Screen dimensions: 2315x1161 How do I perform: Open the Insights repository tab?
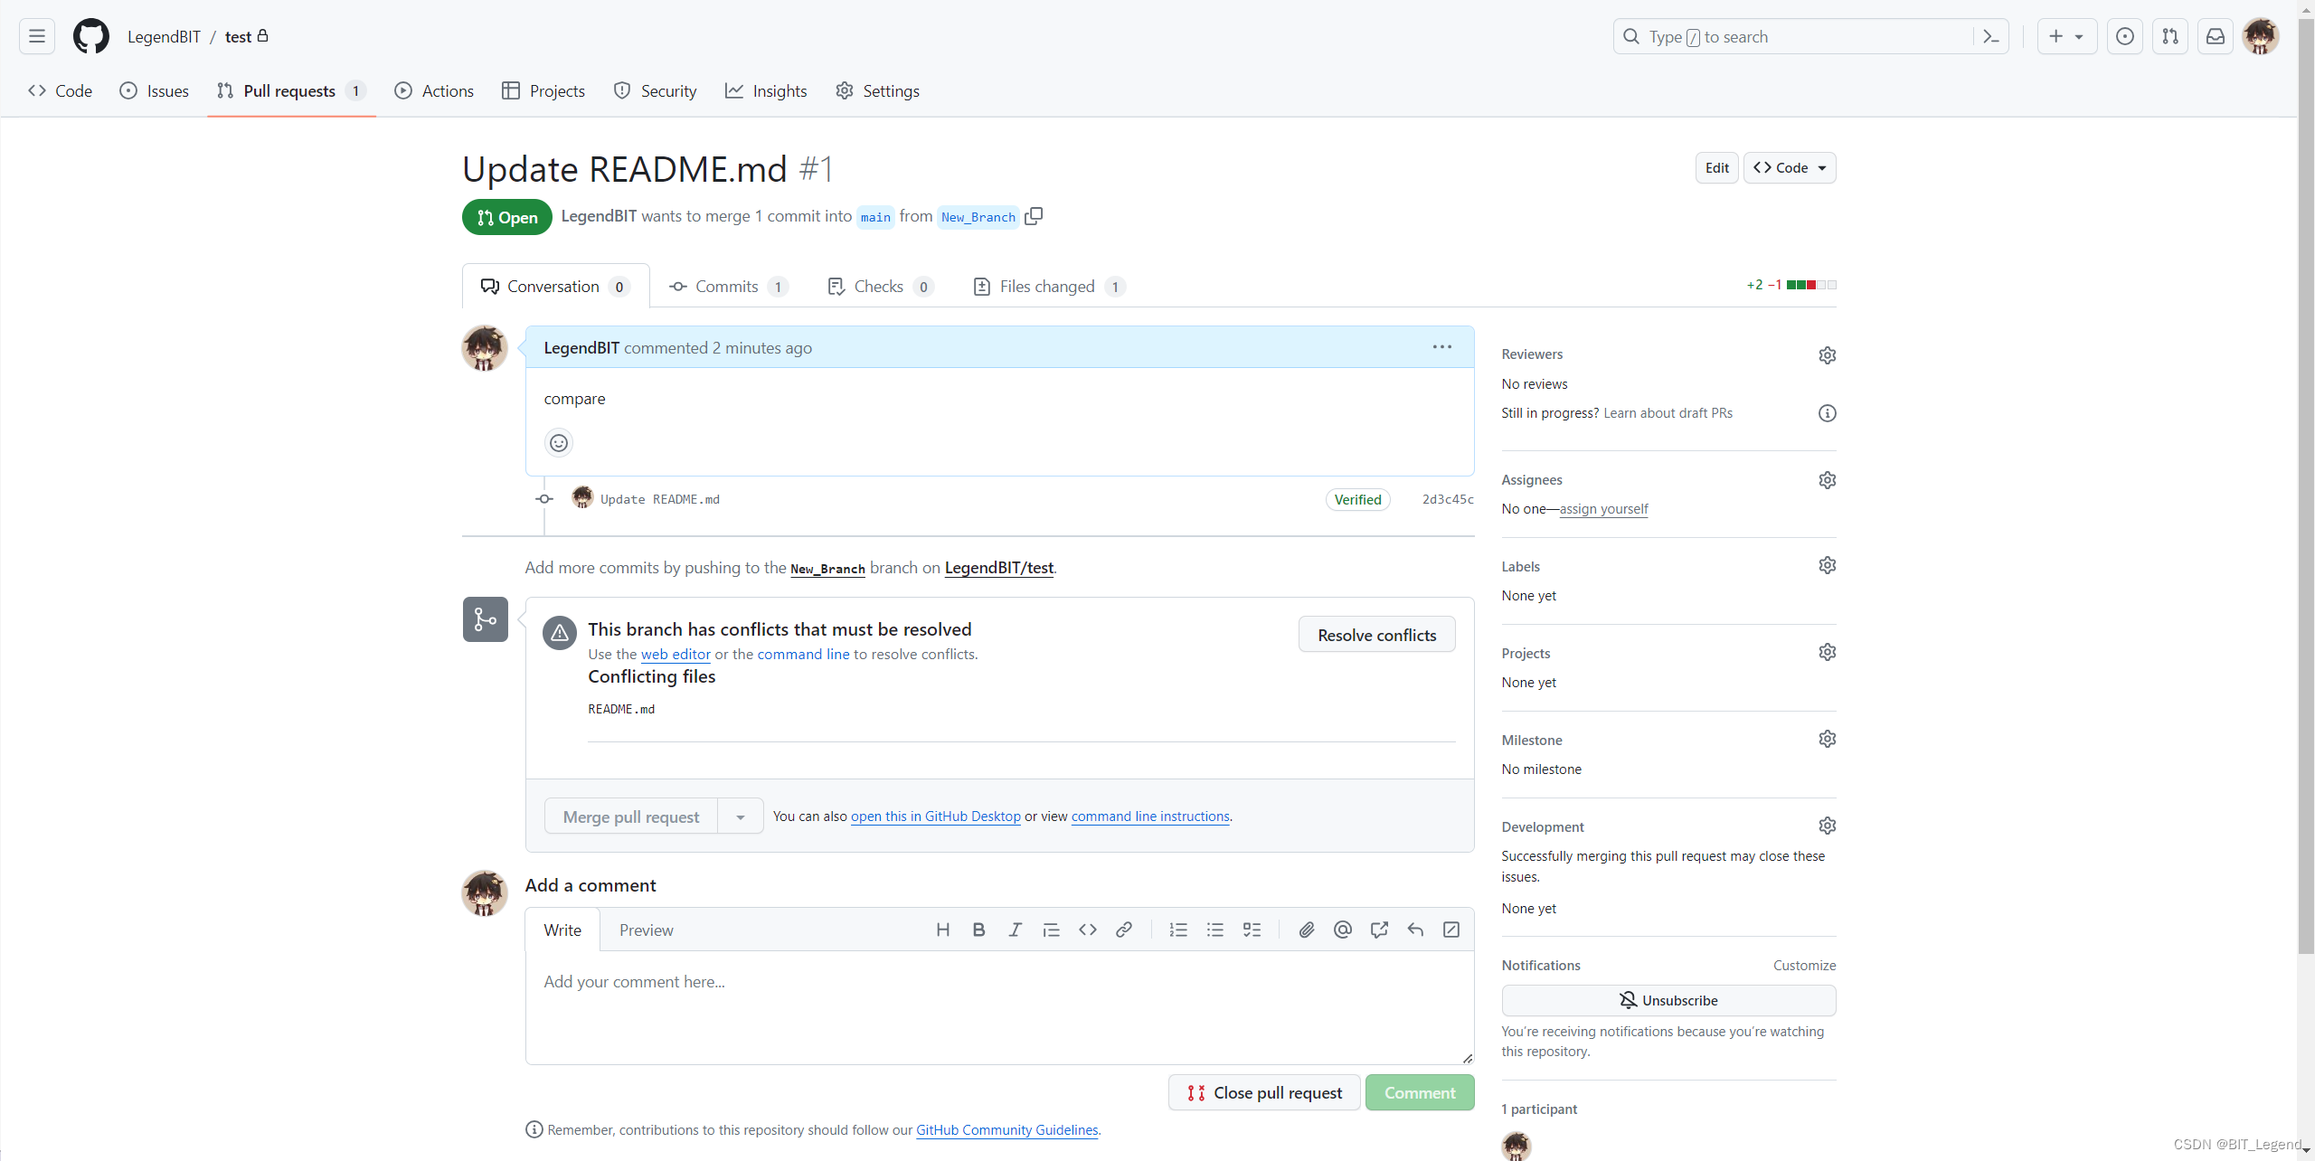[x=766, y=90]
